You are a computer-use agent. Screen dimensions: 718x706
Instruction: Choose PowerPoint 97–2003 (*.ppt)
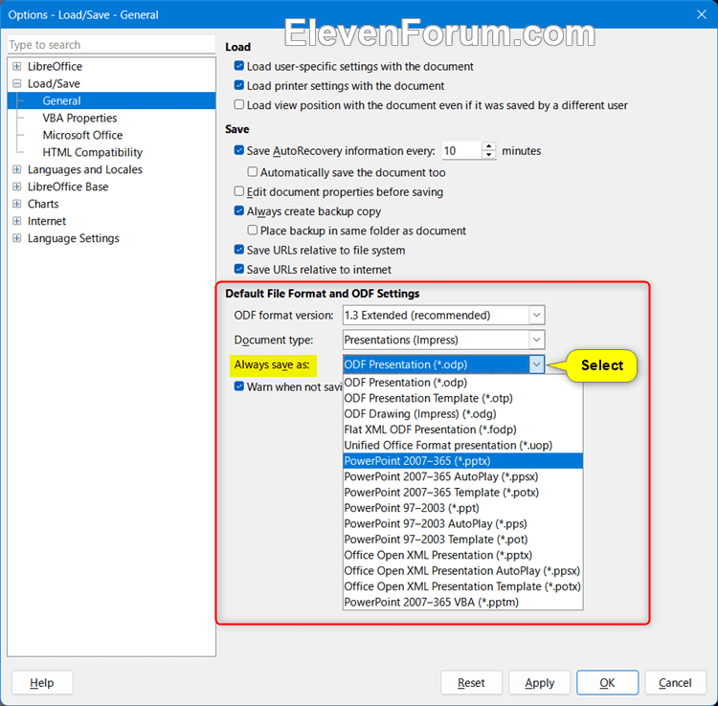[463, 508]
